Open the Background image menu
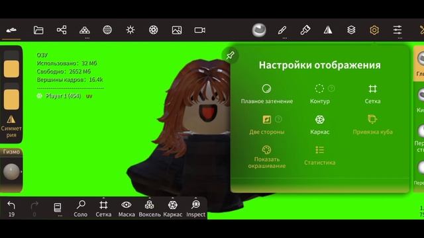 click(x=177, y=30)
